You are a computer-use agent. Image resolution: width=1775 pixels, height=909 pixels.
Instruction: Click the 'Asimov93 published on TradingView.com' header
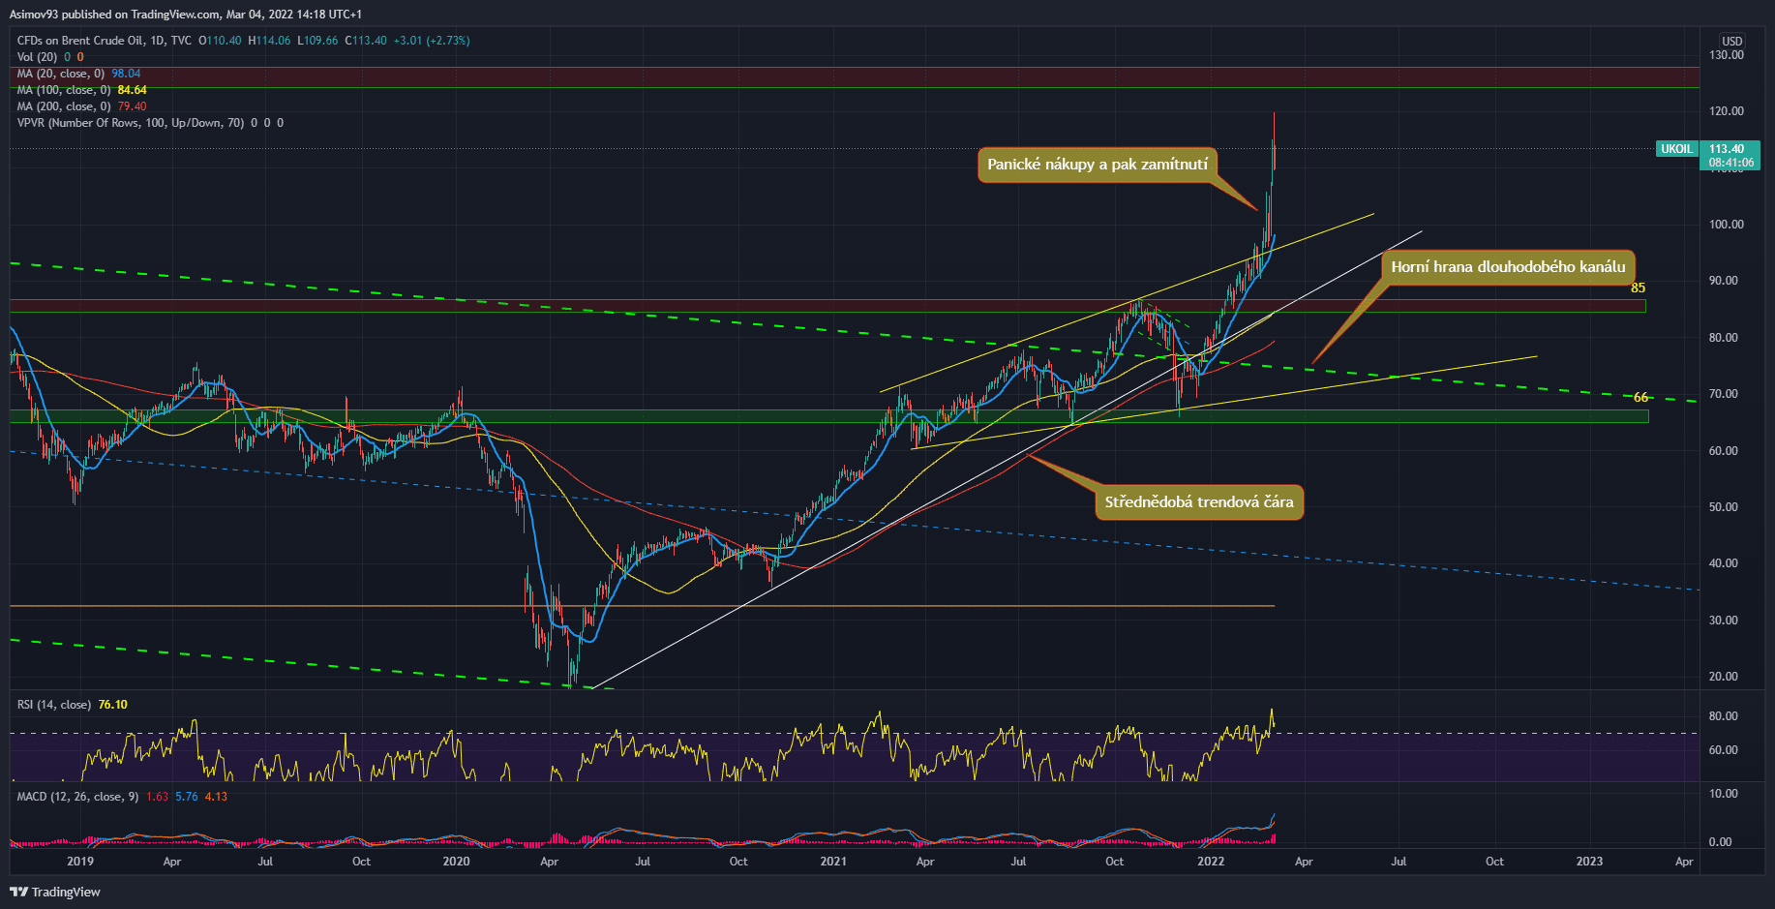(x=186, y=15)
